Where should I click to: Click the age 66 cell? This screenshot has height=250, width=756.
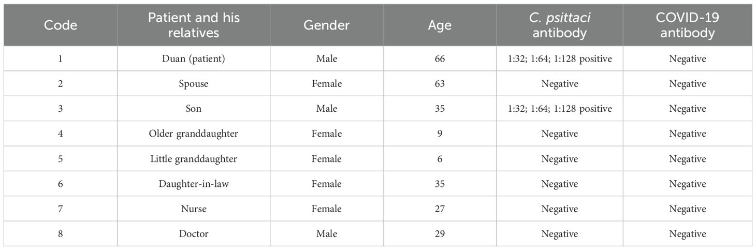(x=440, y=59)
